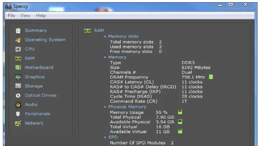Click the RAM icon beside the panel heading
The height and width of the screenshot is (146, 261).
click(87, 31)
